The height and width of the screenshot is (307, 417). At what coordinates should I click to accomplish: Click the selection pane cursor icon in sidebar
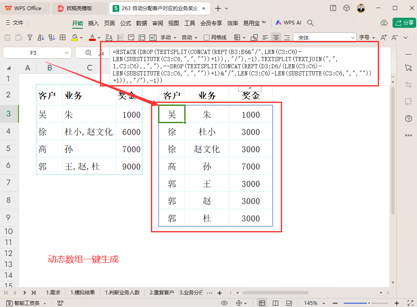coord(409,68)
